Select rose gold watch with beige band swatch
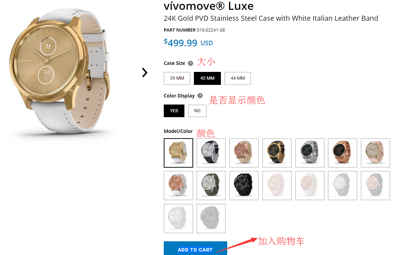The height and width of the screenshot is (255, 399). (x=244, y=153)
